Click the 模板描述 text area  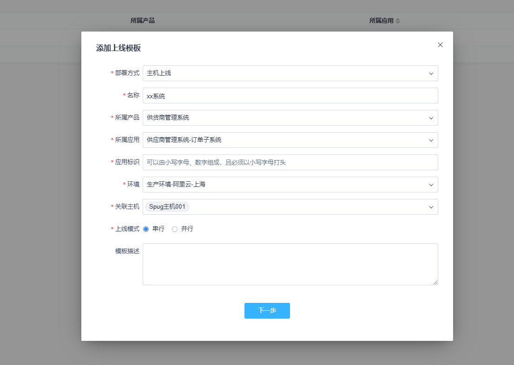(290, 264)
